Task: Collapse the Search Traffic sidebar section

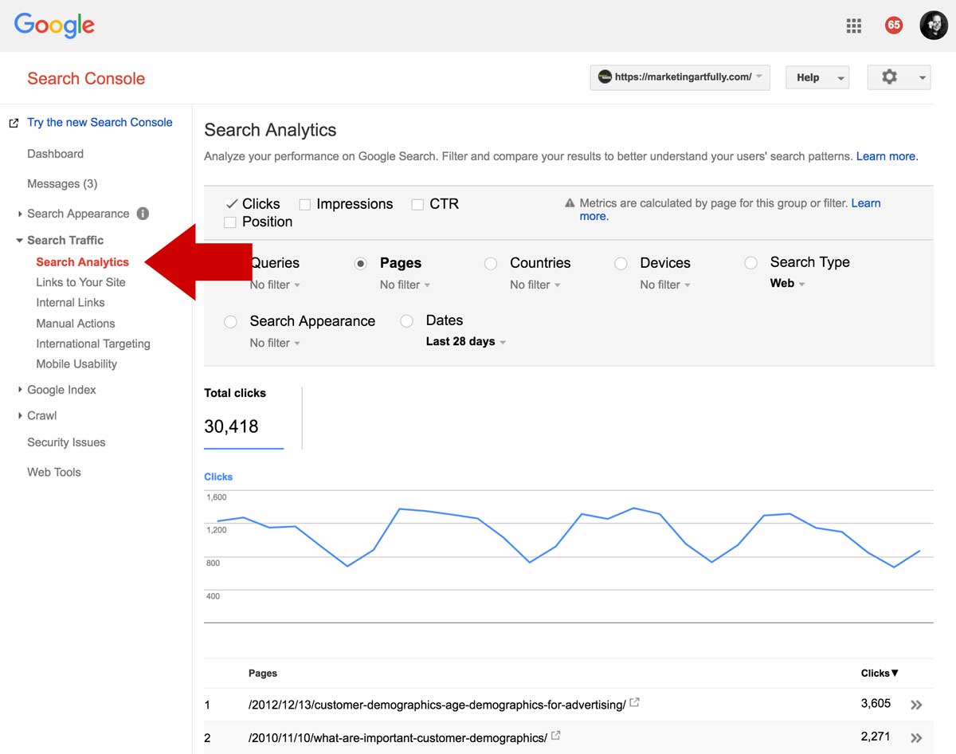Action: point(20,240)
